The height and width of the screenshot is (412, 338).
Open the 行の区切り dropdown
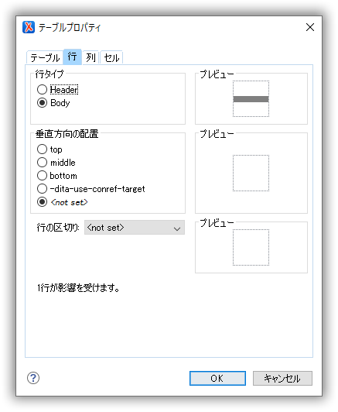point(135,228)
